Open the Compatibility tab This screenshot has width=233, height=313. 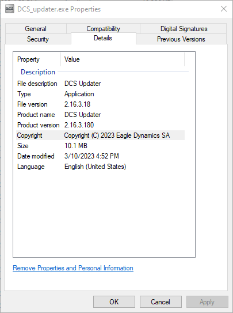(103, 29)
